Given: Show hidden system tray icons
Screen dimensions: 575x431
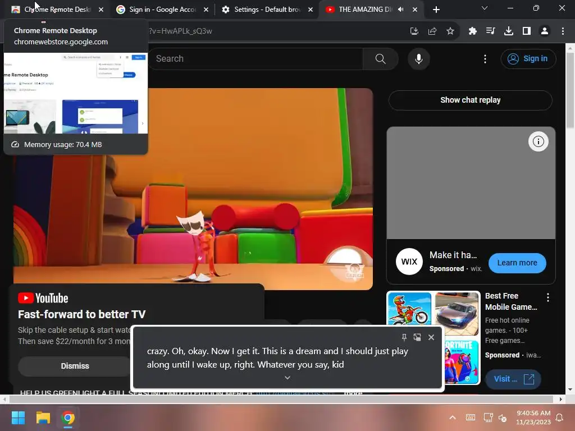Looking at the screenshot, I should click(x=453, y=418).
